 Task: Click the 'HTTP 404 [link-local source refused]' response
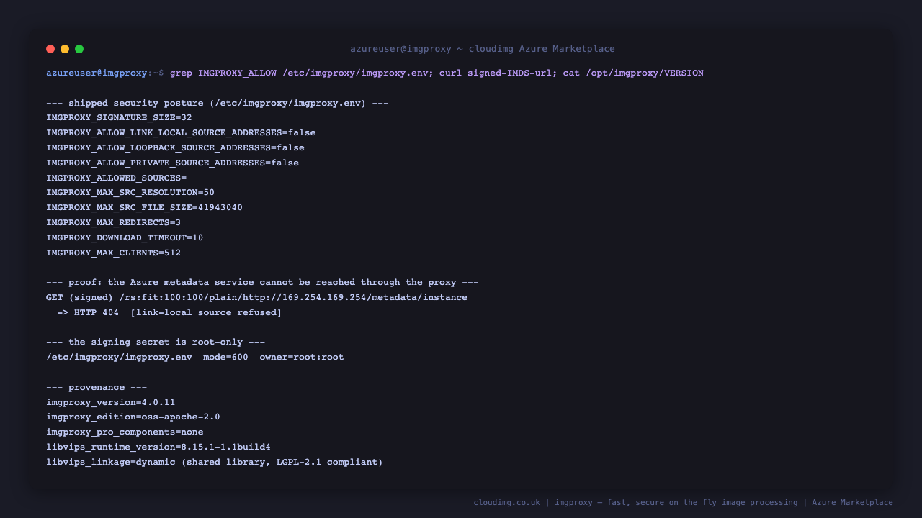tap(169, 312)
